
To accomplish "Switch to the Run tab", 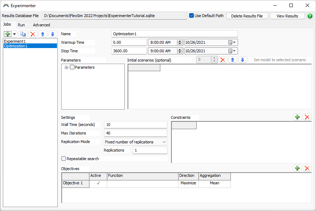I will (x=21, y=25).
